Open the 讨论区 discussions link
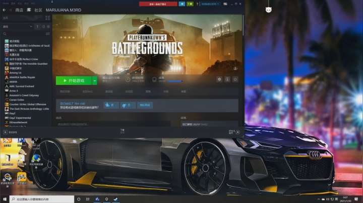The image size is (363, 203). (x=129, y=91)
